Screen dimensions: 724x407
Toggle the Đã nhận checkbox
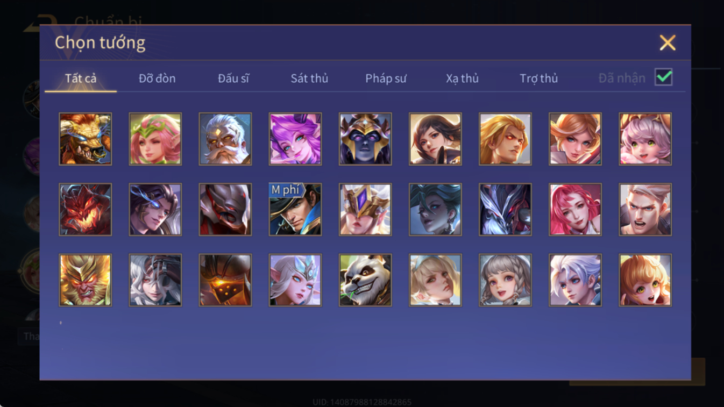[x=663, y=77]
